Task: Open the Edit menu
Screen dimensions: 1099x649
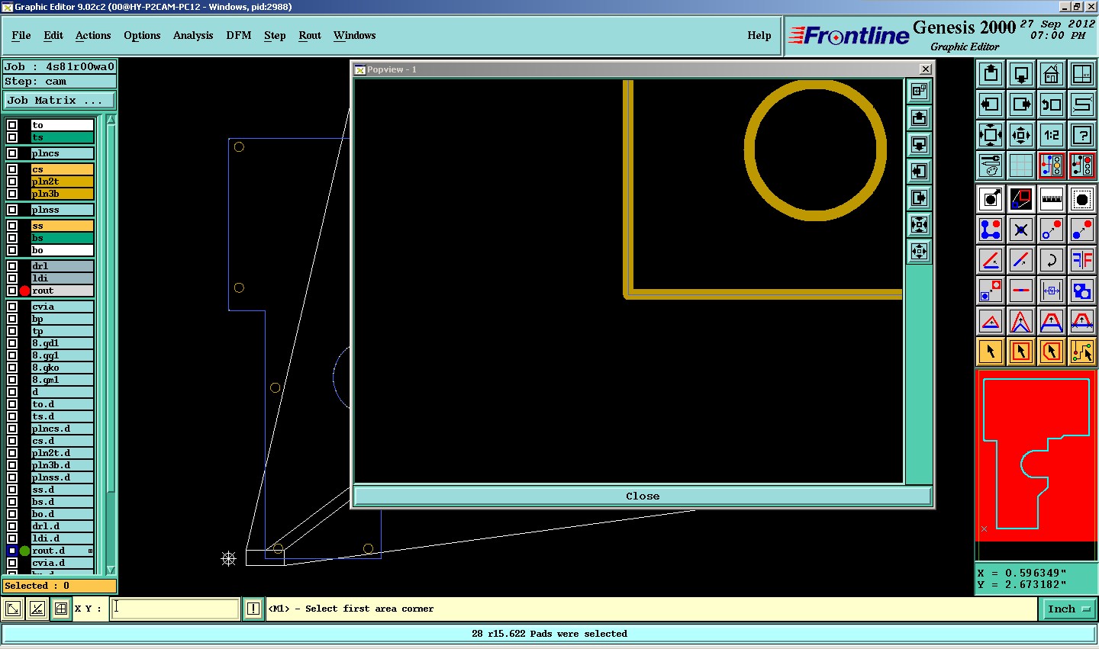Action: 53,35
